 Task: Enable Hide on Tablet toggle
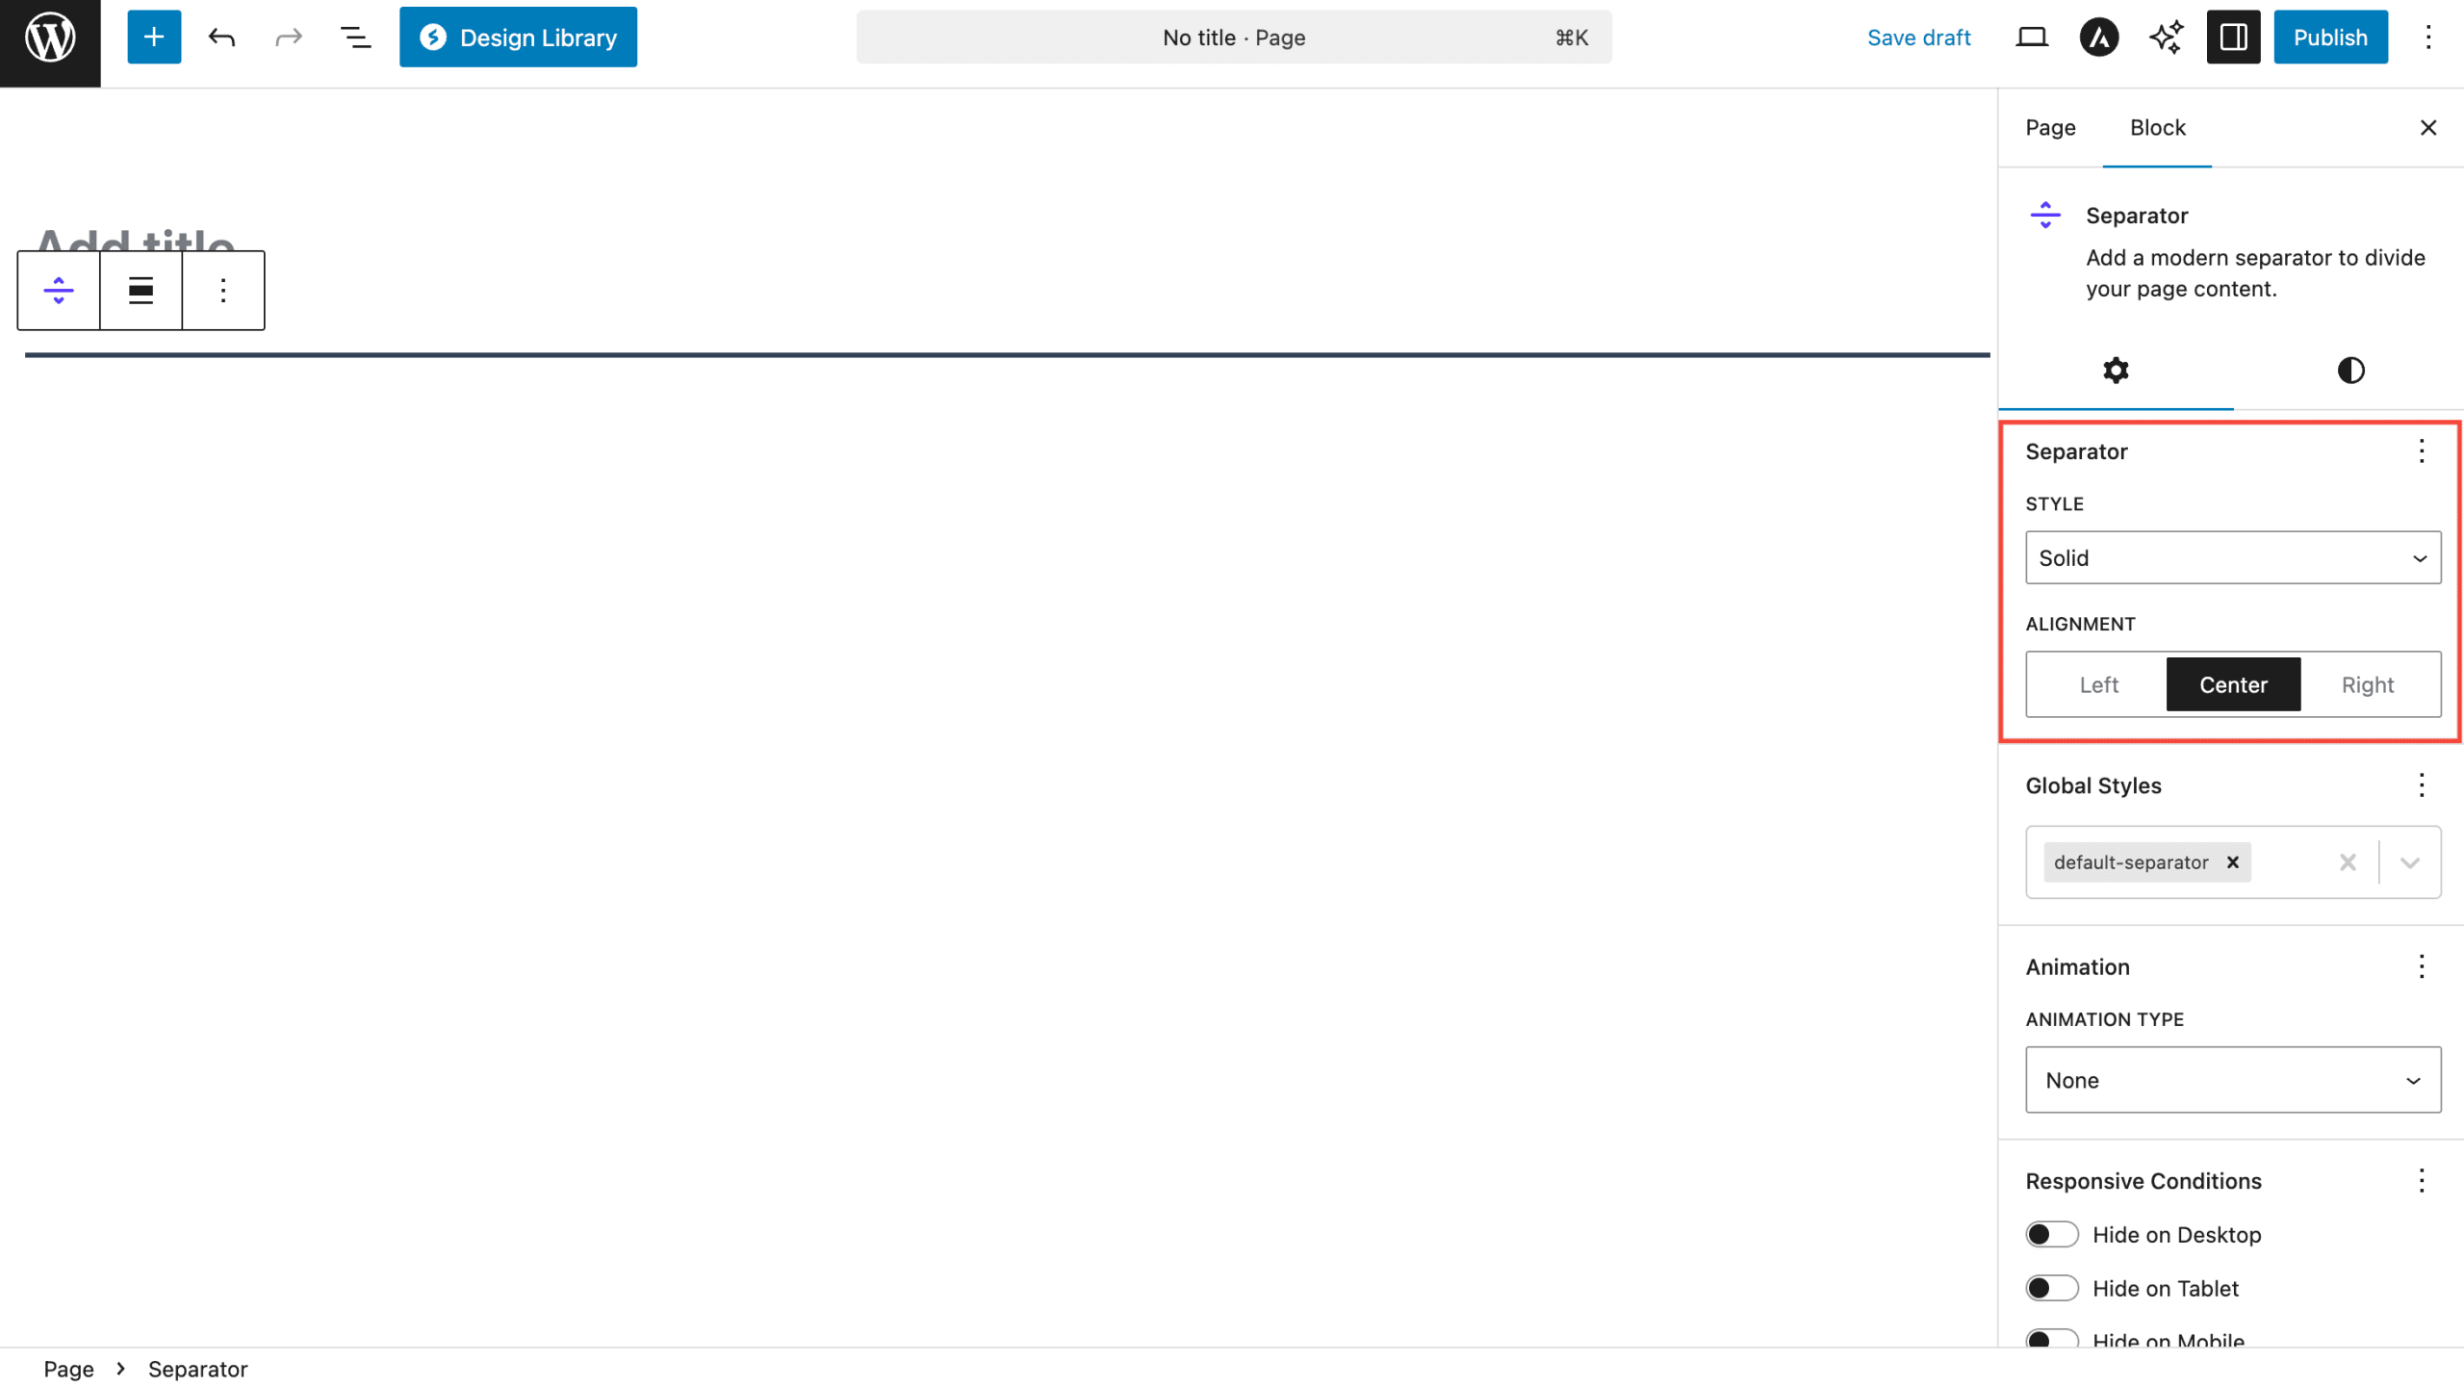point(2051,1289)
